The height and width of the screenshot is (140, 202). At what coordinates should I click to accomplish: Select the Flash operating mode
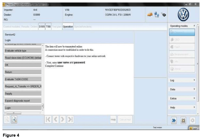tap(182, 47)
